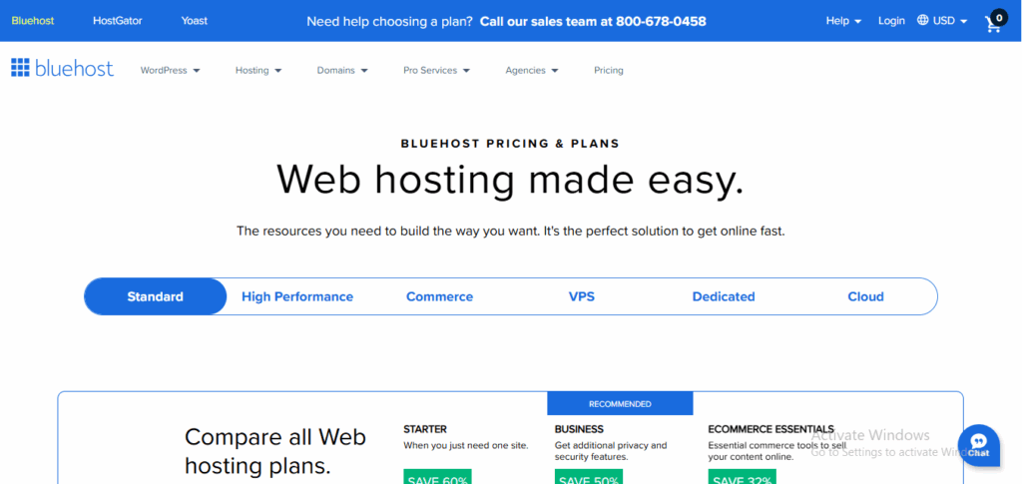Click the ECOMMERCE ESSENTIALS plan heading

(x=771, y=429)
